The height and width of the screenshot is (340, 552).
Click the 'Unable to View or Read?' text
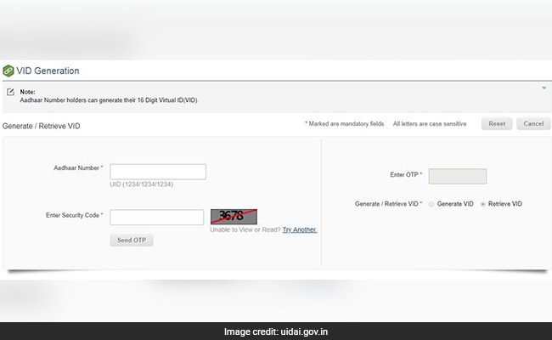(x=245, y=229)
